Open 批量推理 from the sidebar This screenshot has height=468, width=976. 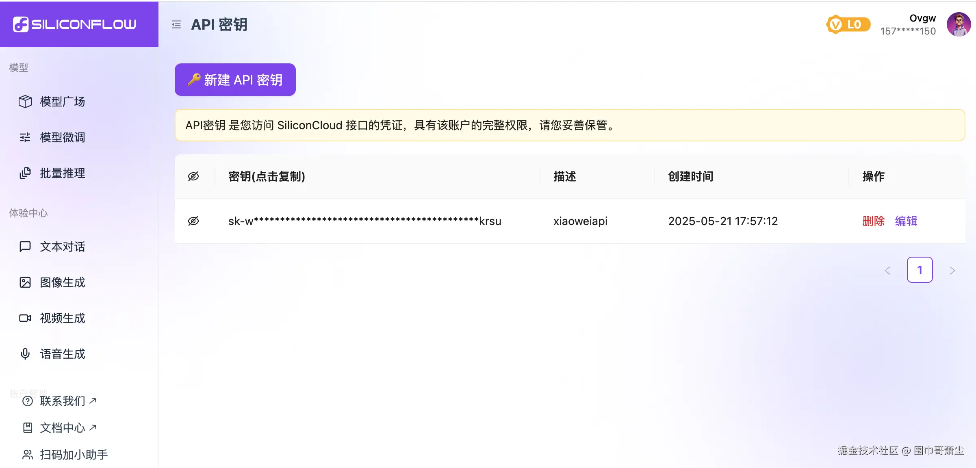point(62,173)
